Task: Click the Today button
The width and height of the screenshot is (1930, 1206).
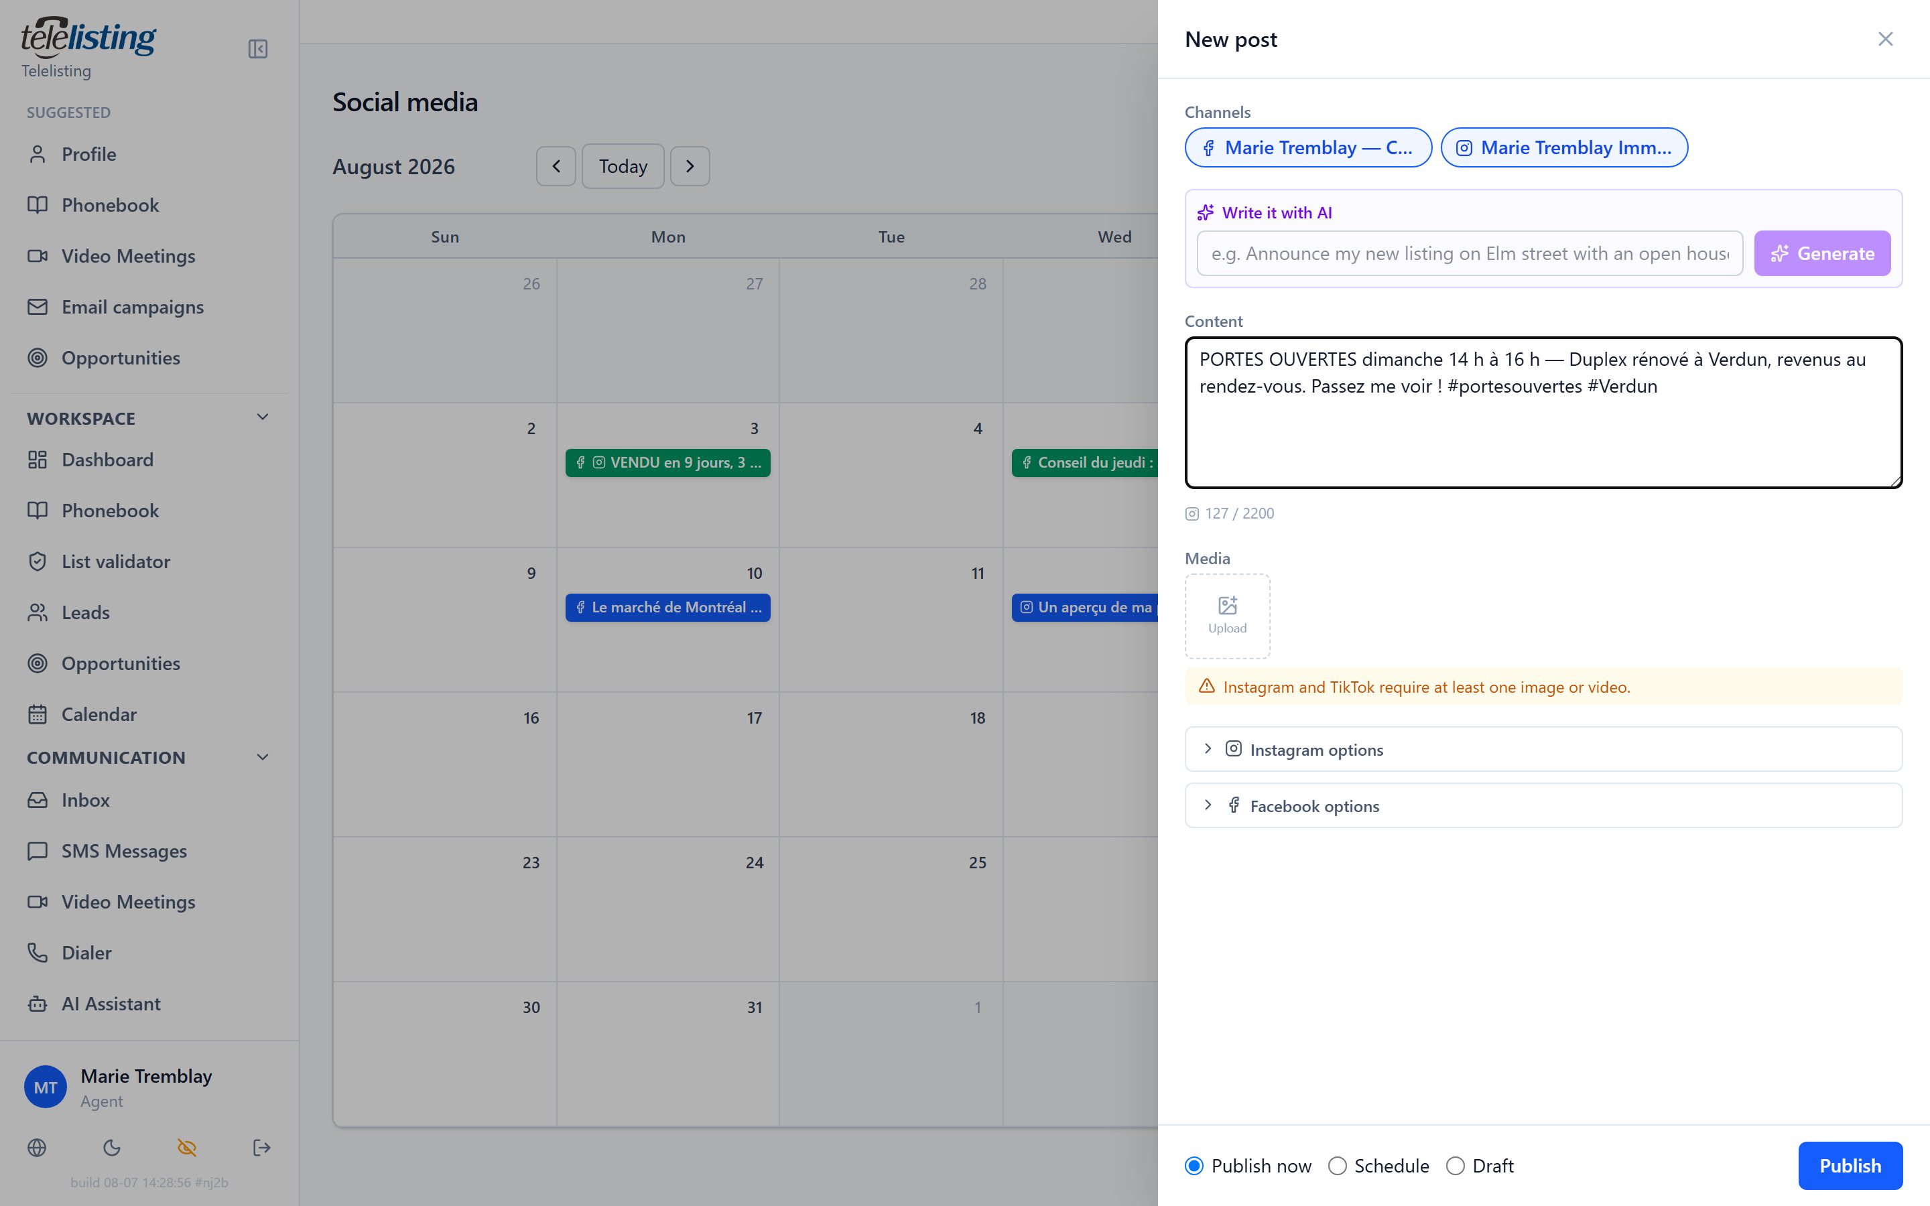Action: tap(623, 166)
